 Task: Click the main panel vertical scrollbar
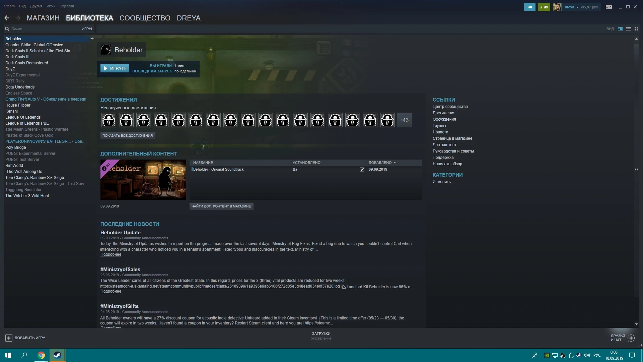[636, 170]
